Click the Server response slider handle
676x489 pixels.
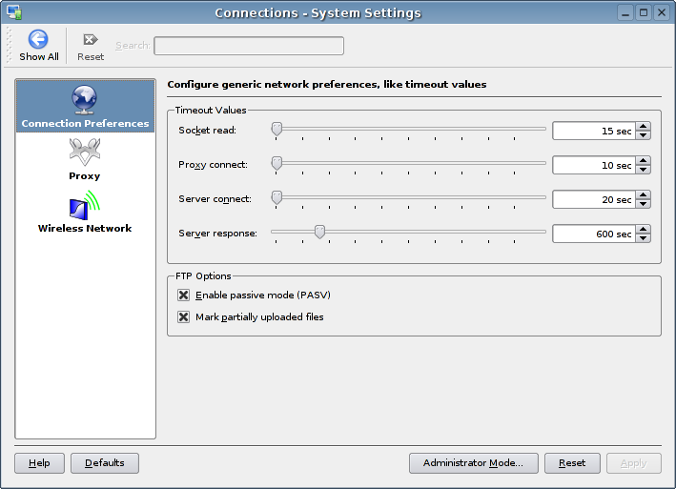point(320,231)
